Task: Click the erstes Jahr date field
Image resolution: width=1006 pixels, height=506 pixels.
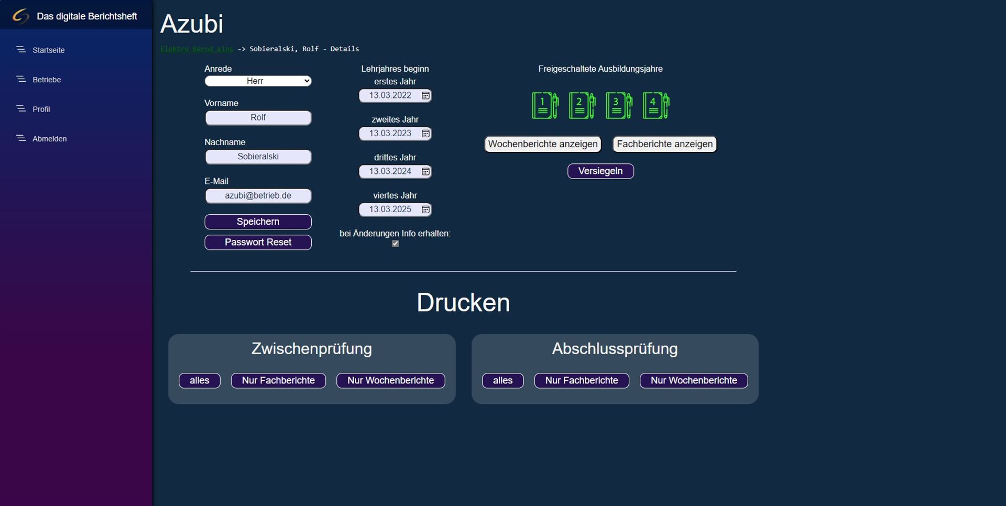Action: point(395,95)
